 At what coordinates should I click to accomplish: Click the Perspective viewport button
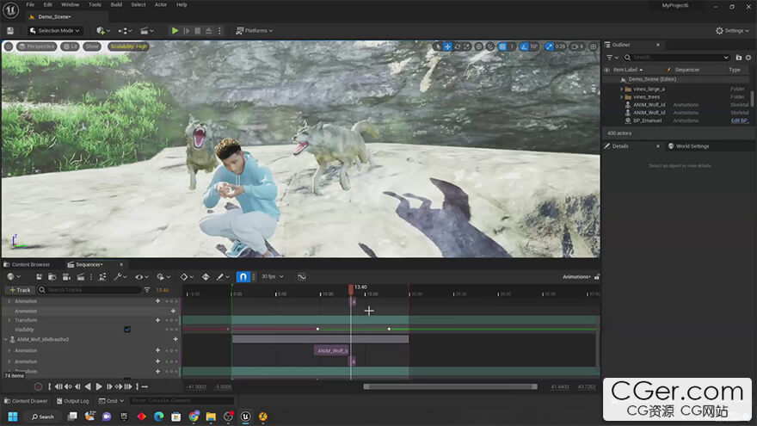[x=37, y=46]
